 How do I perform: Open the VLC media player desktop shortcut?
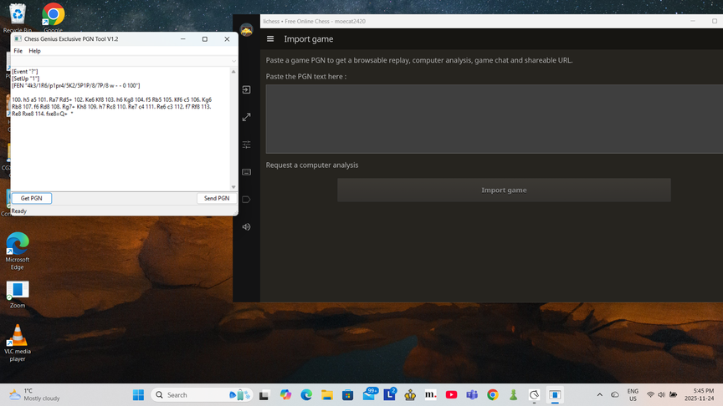coord(18,343)
